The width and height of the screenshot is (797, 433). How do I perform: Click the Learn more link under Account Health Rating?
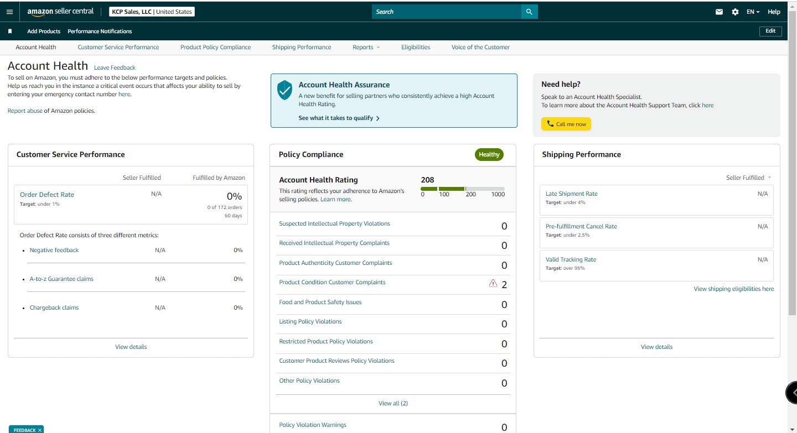(x=335, y=200)
